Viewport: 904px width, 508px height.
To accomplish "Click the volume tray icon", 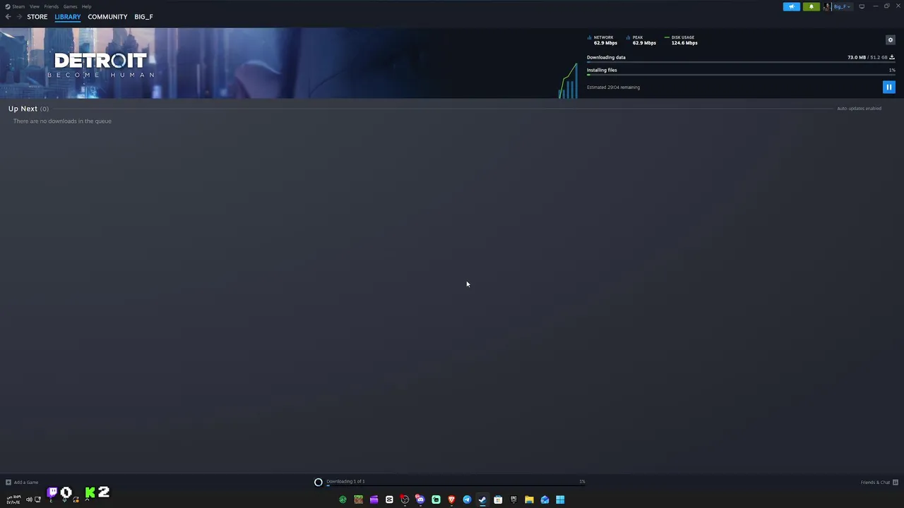I will click(x=29, y=500).
